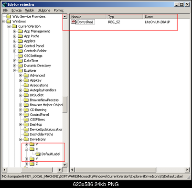Click the tree pane scroll up arrow
Image resolution: width=192 pixels, height=188 pixels.
65,17
